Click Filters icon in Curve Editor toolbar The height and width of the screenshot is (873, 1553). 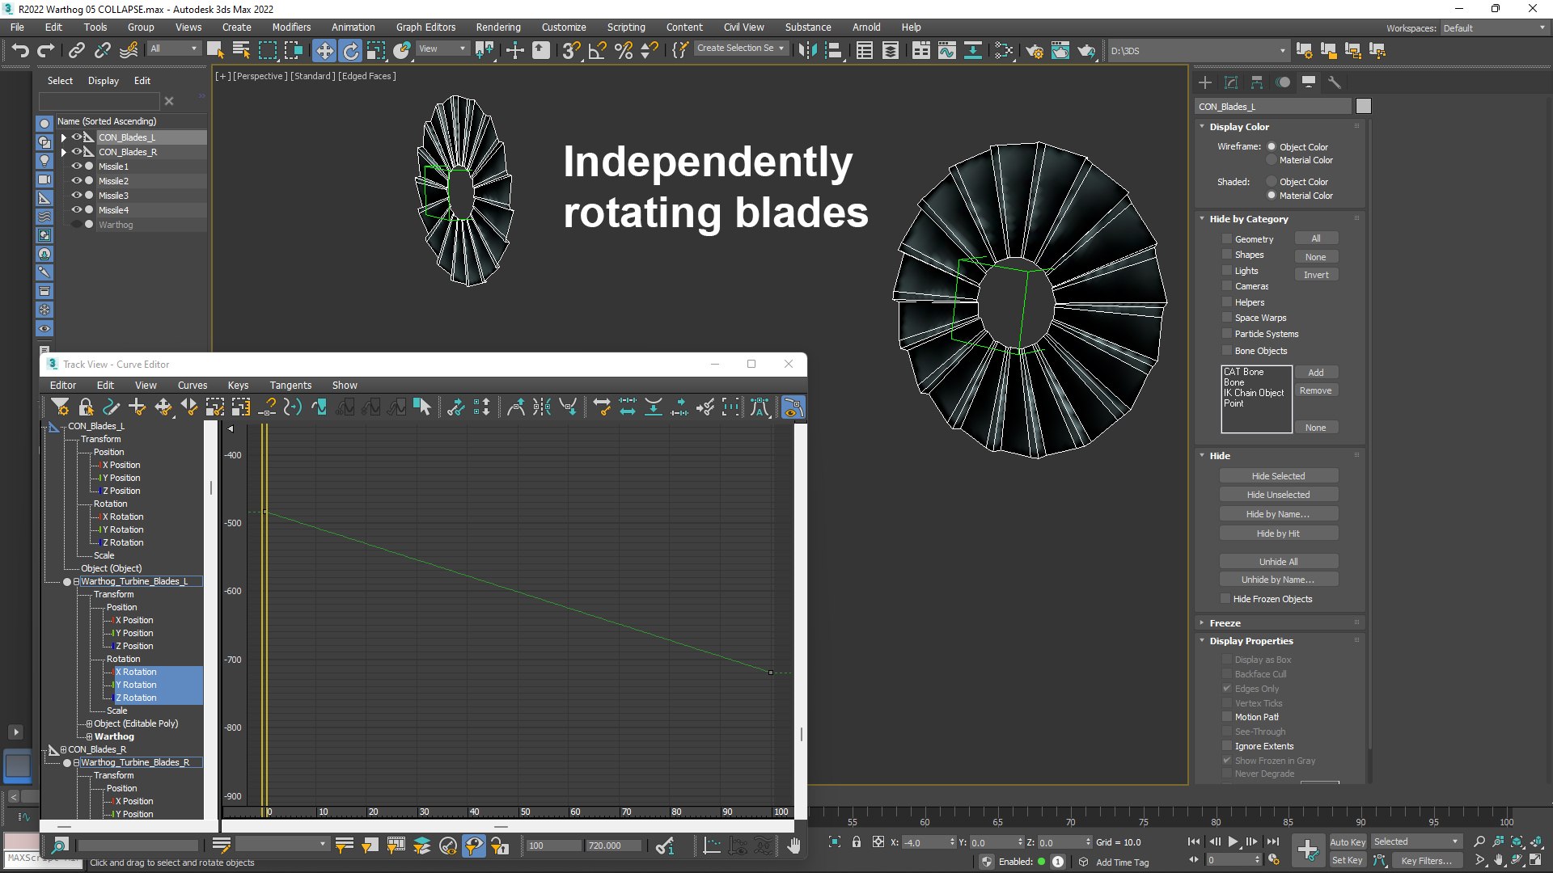pyautogui.click(x=60, y=407)
